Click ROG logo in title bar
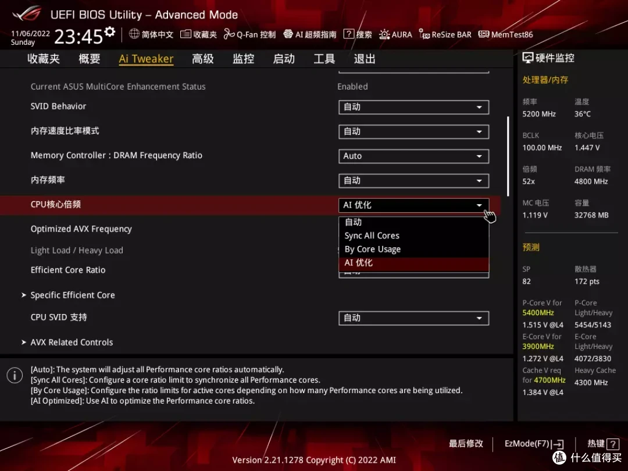This screenshot has height=471, width=628. (27, 13)
